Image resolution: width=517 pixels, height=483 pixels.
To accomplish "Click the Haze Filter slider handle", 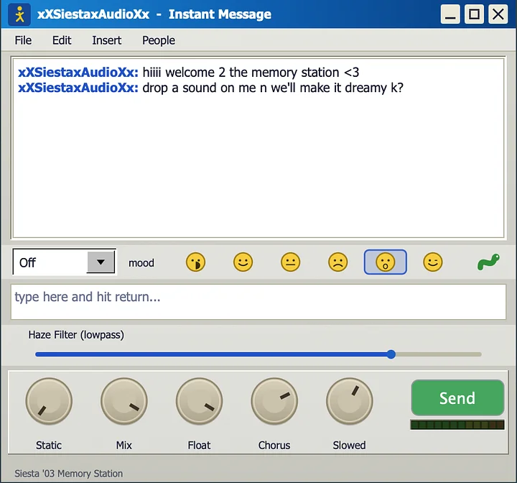I will click(x=391, y=354).
